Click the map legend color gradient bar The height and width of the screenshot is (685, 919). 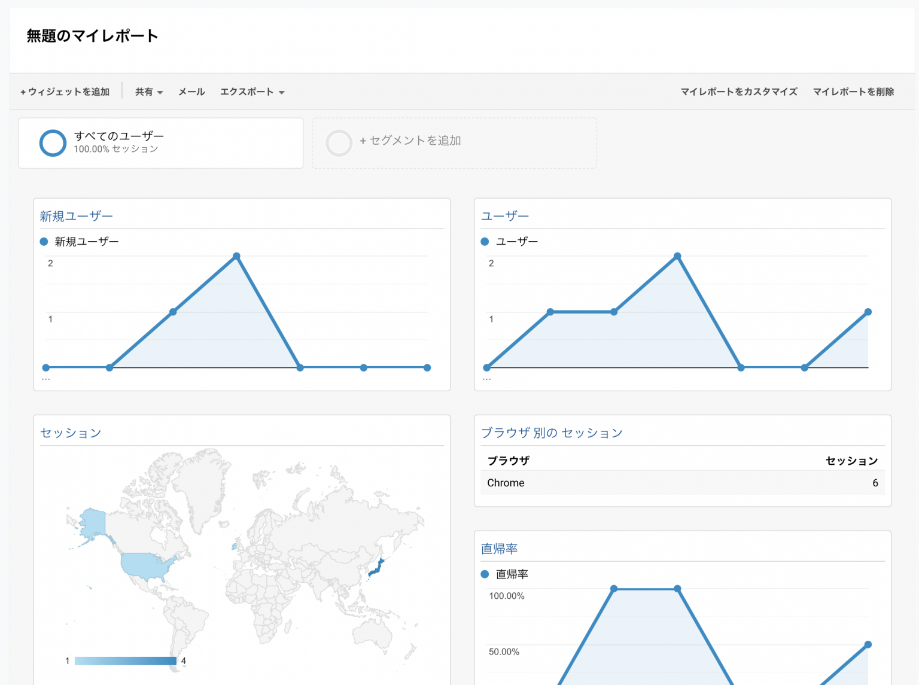click(x=126, y=660)
